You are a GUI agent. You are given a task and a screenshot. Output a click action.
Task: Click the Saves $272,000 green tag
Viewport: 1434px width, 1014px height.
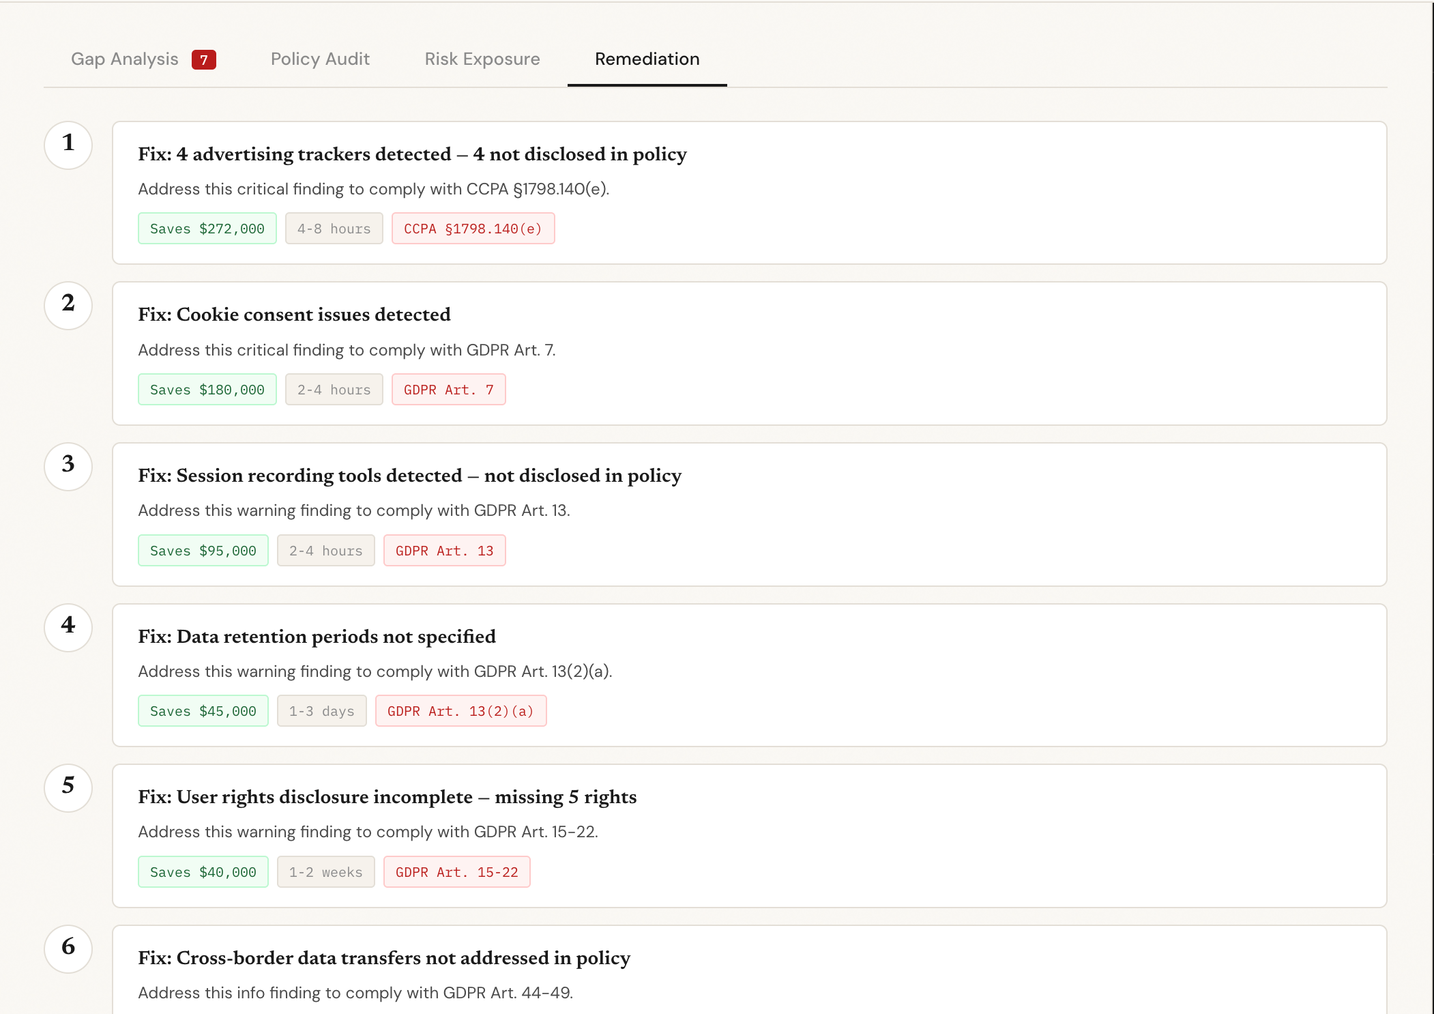coord(207,229)
